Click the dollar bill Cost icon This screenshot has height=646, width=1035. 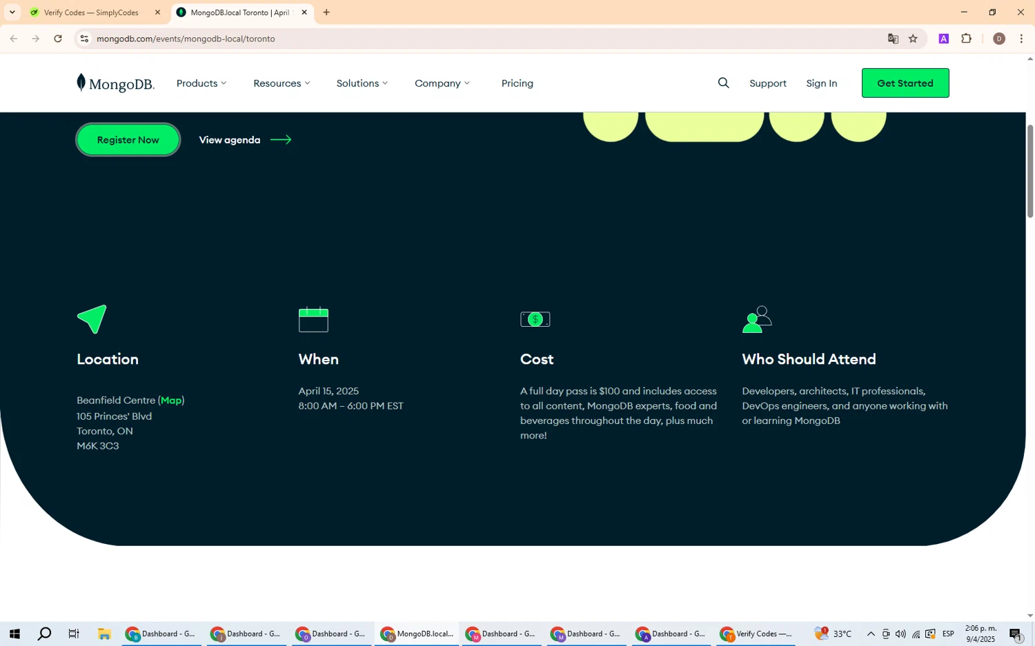tap(535, 319)
